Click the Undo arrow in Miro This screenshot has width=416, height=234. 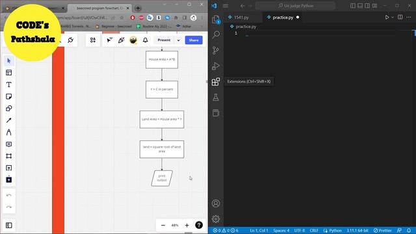point(8,195)
